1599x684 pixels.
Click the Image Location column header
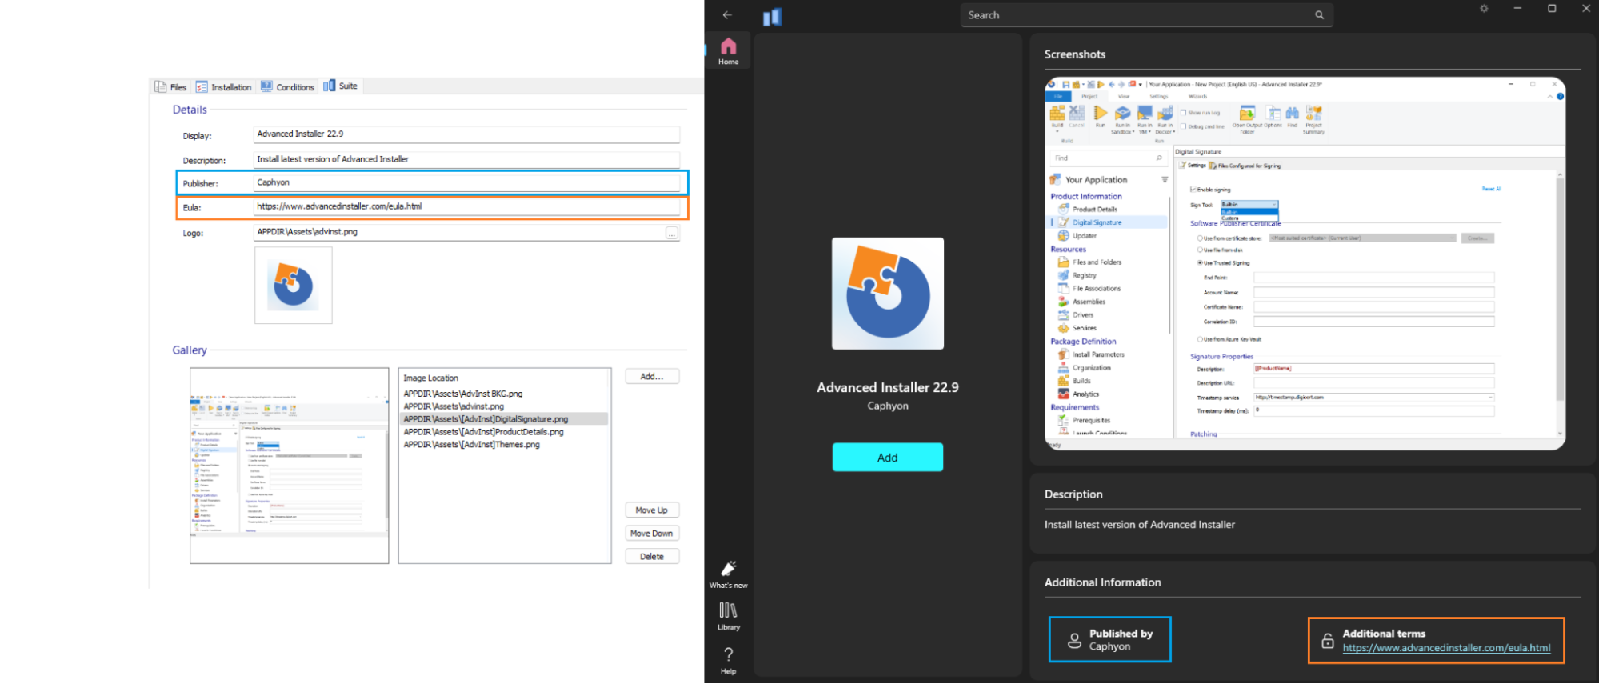[431, 378]
